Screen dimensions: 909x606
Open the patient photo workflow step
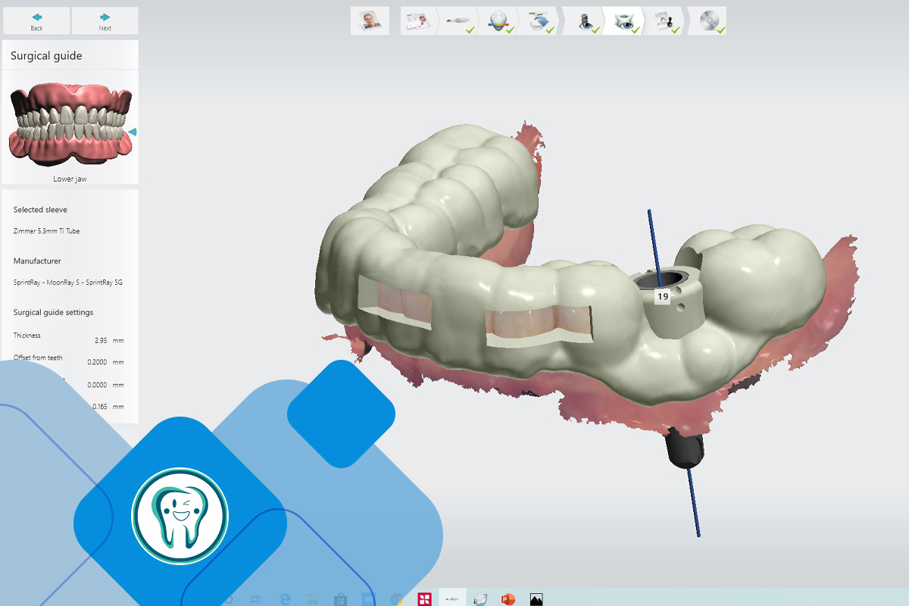(370, 20)
